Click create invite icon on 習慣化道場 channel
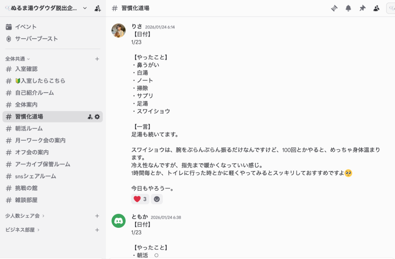Screen dimensions: 395x259 click(90, 116)
